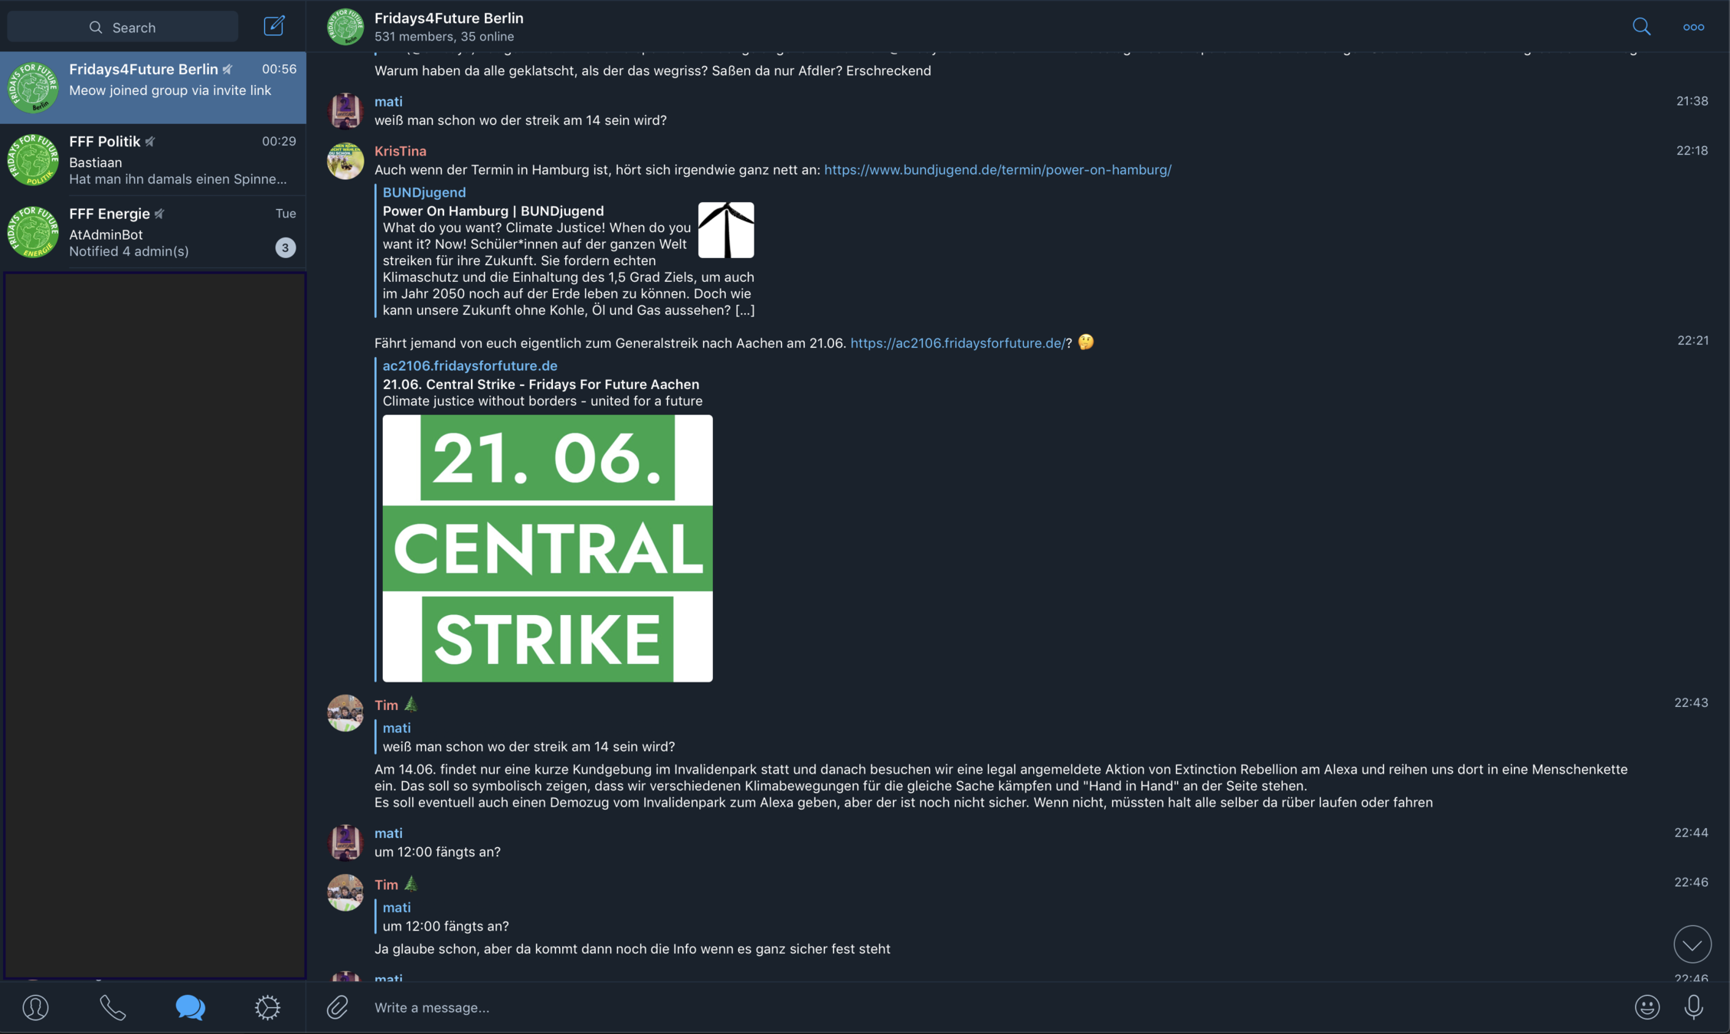The width and height of the screenshot is (1730, 1034).
Task: Open the ac2106.fridaysforfuture.de link in message
Action: click(x=957, y=343)
